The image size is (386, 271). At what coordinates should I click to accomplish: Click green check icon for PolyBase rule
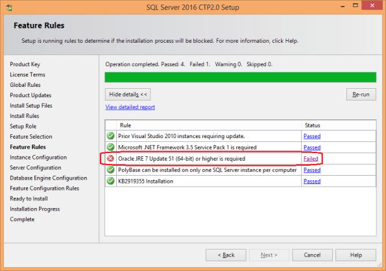coord(110,170)
